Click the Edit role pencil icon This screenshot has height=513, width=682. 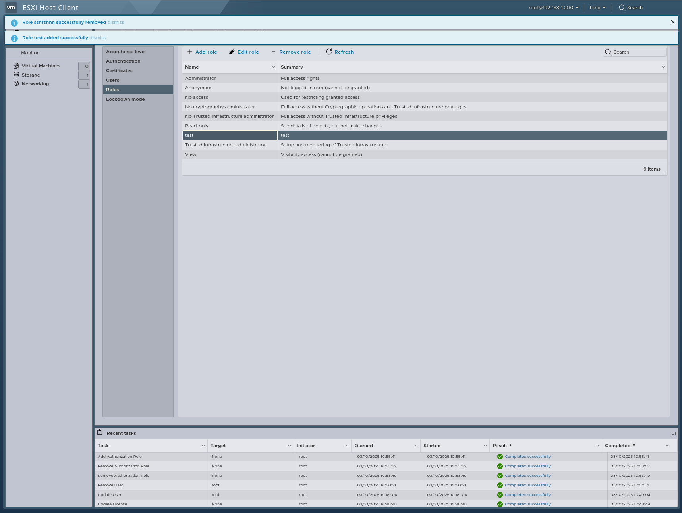click(232, 52)
